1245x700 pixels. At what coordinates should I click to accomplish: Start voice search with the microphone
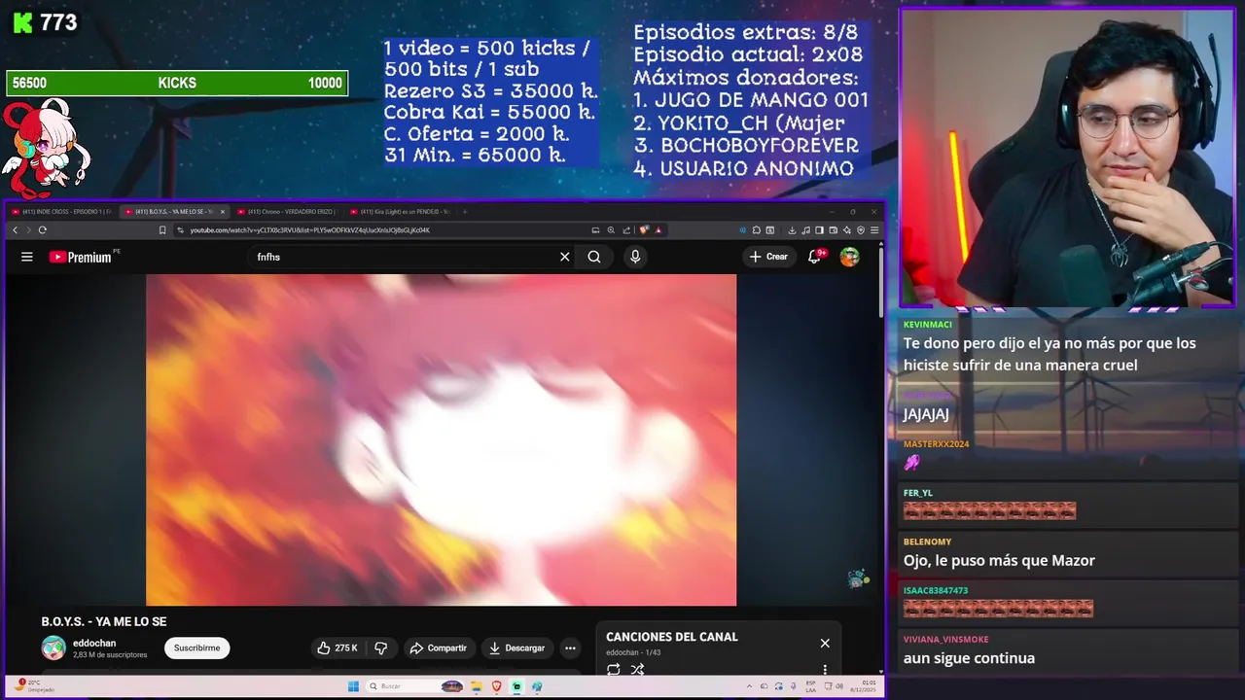click(635, 257)
